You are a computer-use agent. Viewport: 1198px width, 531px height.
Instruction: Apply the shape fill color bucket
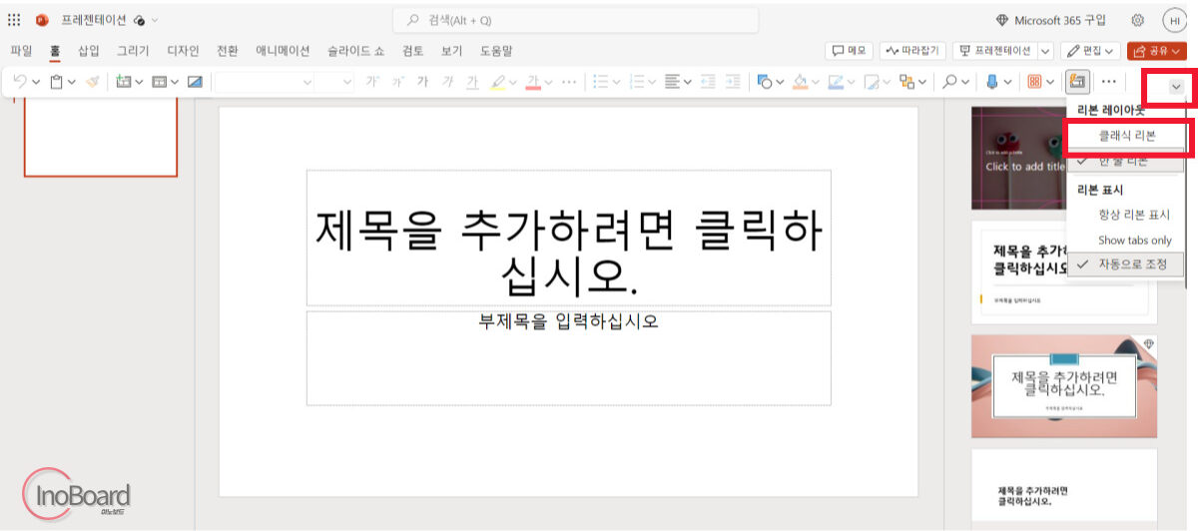tap(800, 82)
